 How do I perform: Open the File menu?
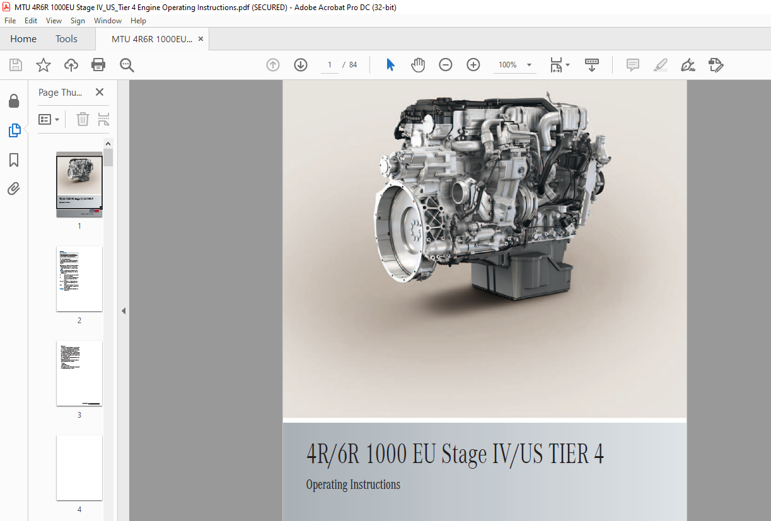click(x=10, y=21)
